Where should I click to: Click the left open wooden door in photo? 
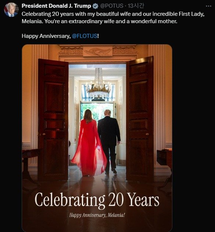(53, 119)
